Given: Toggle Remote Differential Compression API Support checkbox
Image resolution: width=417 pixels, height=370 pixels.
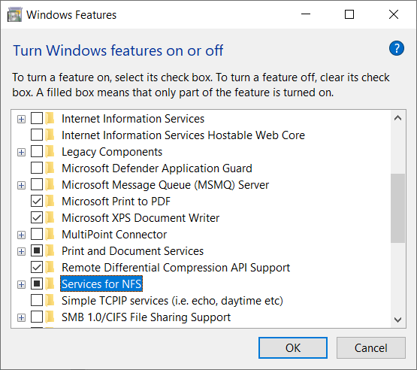Looking at the screenshot, I should click(x=37, y=268).
